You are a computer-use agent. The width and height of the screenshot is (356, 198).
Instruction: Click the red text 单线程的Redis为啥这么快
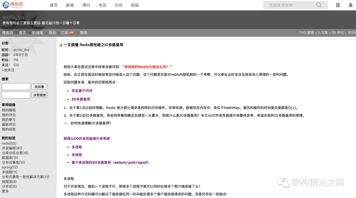click(146, 67)
